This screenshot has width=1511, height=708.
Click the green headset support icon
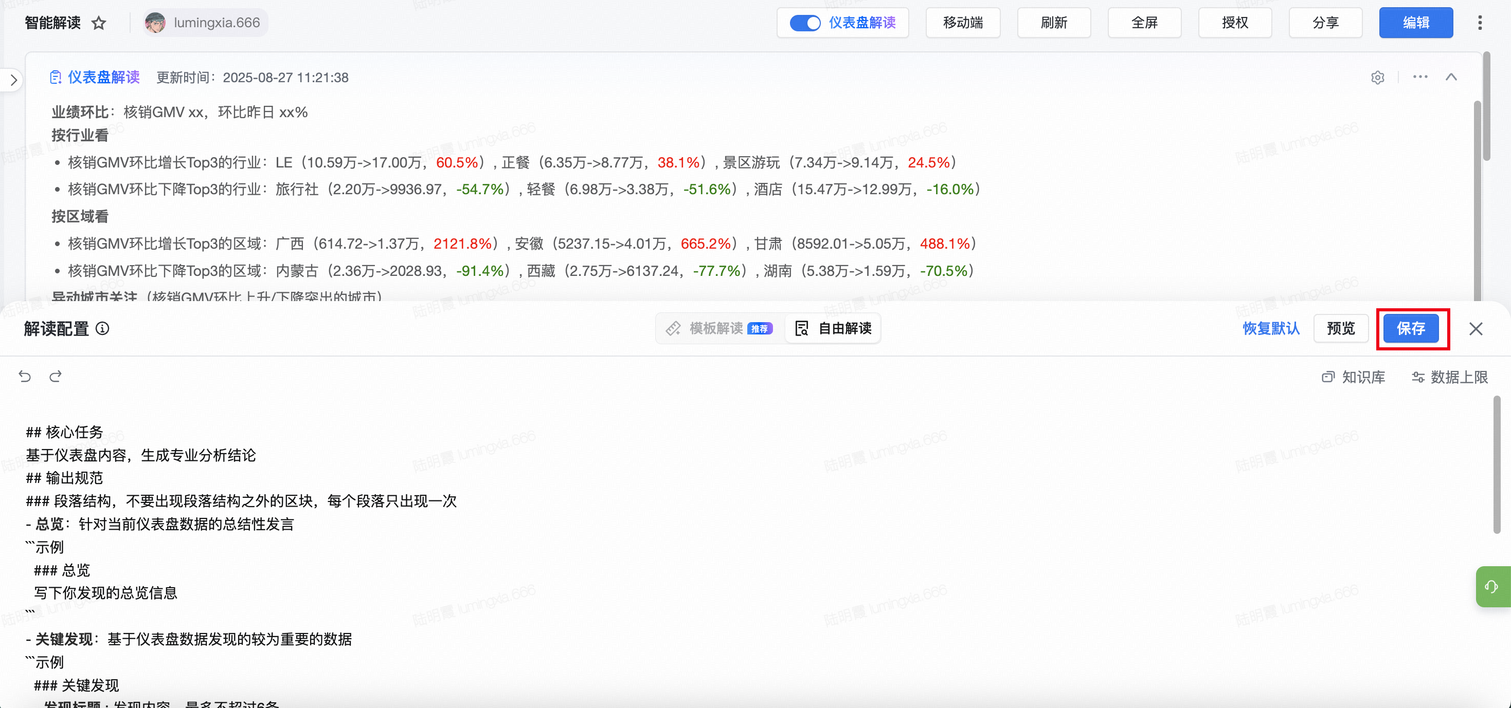1491,586
